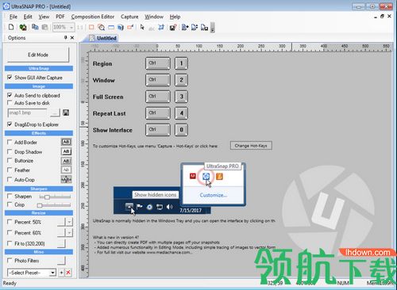The height and width of the screenshot is (290, 397).
Task: Close the Options panel
Action: point(72,37)
